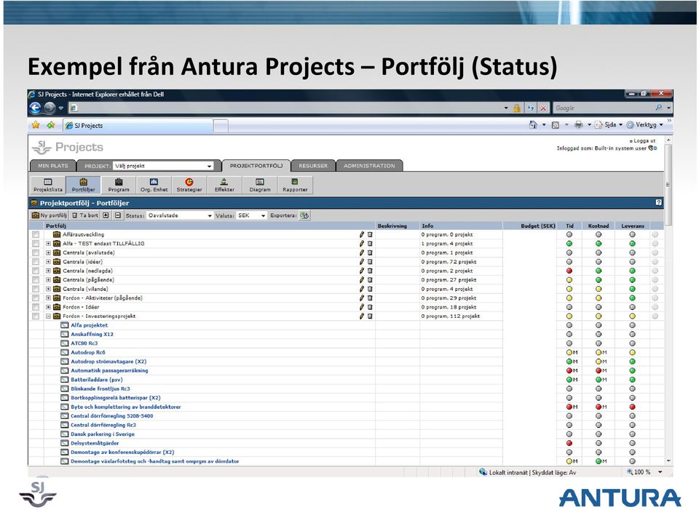Click the browser forward arrow button
699x510 pixels.
[50, 108]
